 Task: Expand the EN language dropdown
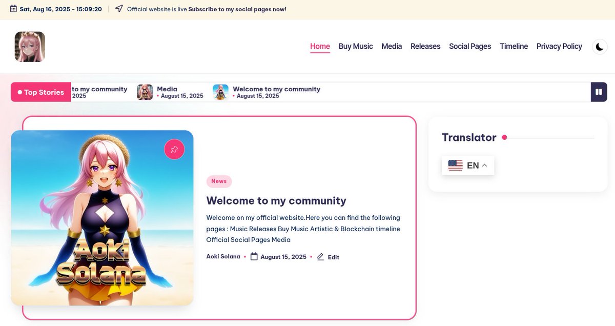pos(468,166)
